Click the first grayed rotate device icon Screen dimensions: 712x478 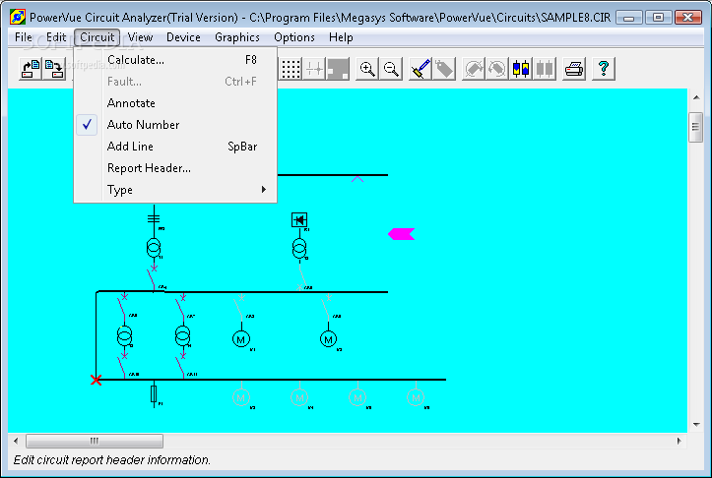[474, 69]
